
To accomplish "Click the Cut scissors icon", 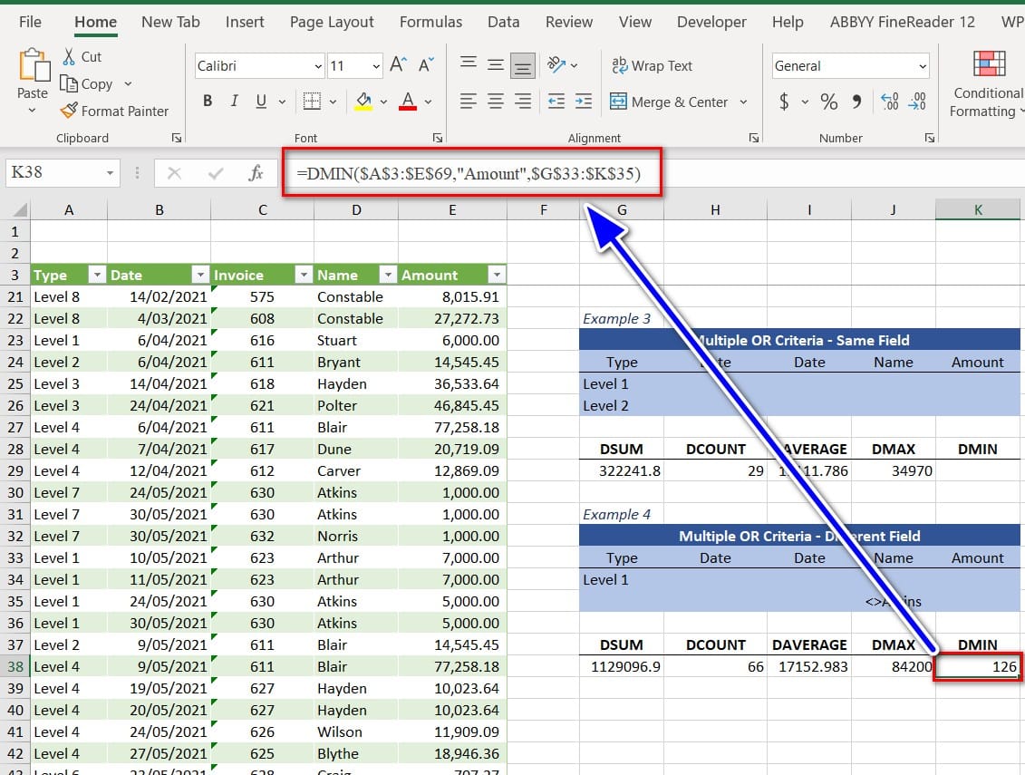I will point(69,56).
